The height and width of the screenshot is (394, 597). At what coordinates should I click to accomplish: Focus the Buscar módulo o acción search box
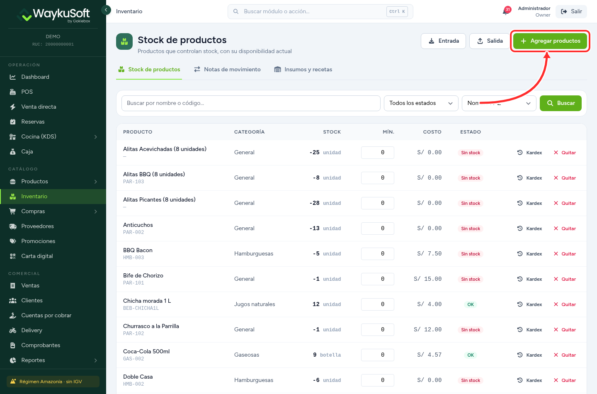[320, 12]
